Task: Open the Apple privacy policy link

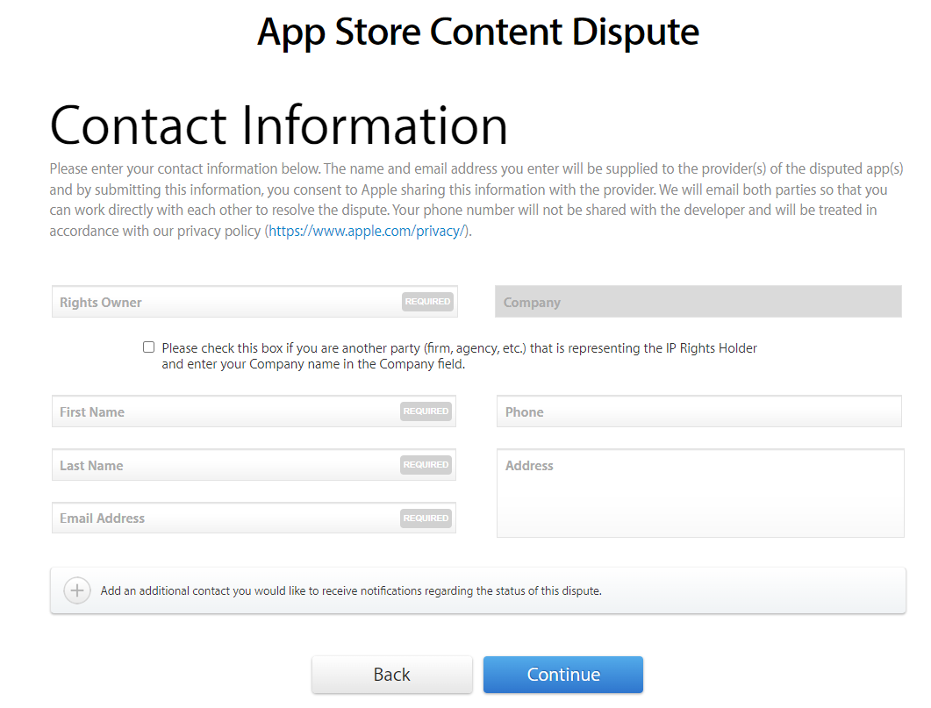Action: [x=368, y=231]
